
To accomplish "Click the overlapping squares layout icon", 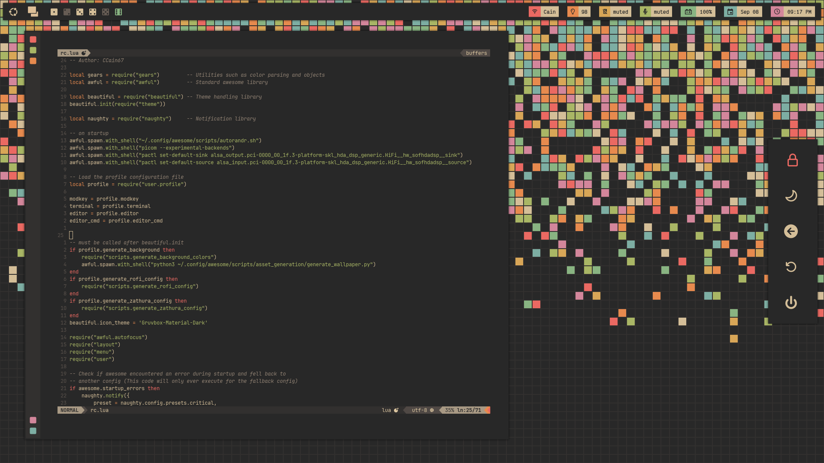I will [x=33, y=12].
